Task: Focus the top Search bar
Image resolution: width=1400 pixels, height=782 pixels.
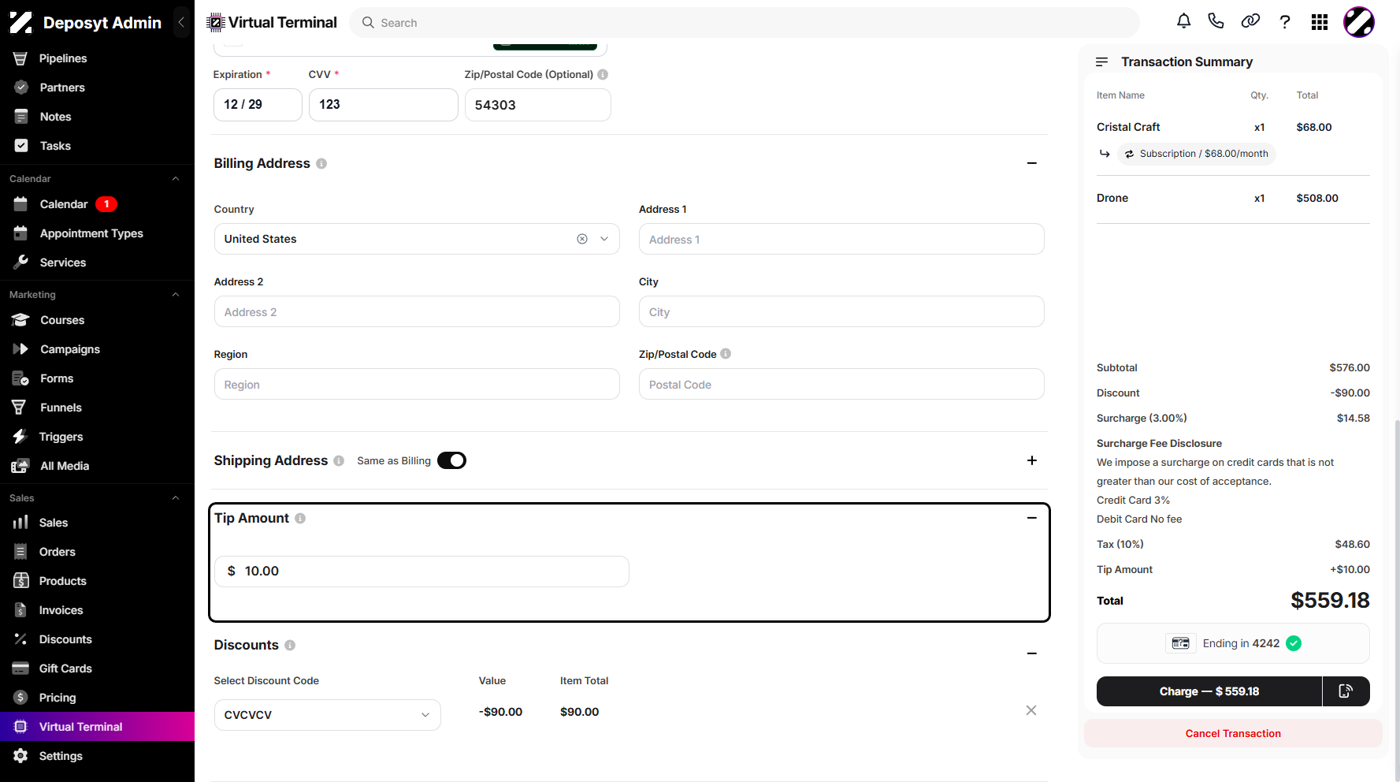Action: coord(745,23)
